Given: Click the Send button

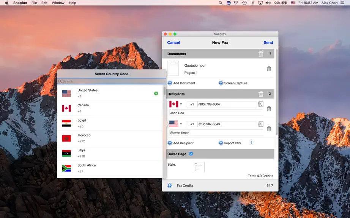Looking at the screenshot, I should tap(268, 42).
